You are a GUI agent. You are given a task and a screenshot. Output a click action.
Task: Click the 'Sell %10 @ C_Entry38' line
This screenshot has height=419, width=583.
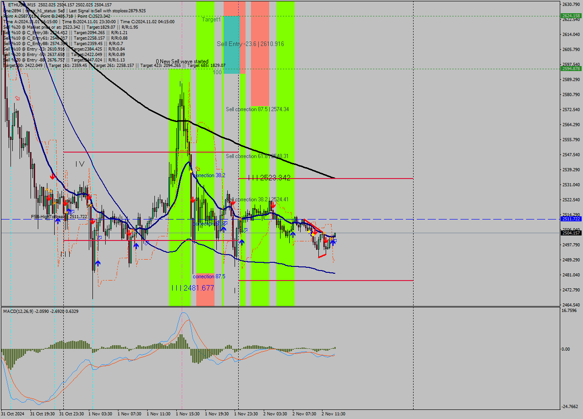(65, 32)
